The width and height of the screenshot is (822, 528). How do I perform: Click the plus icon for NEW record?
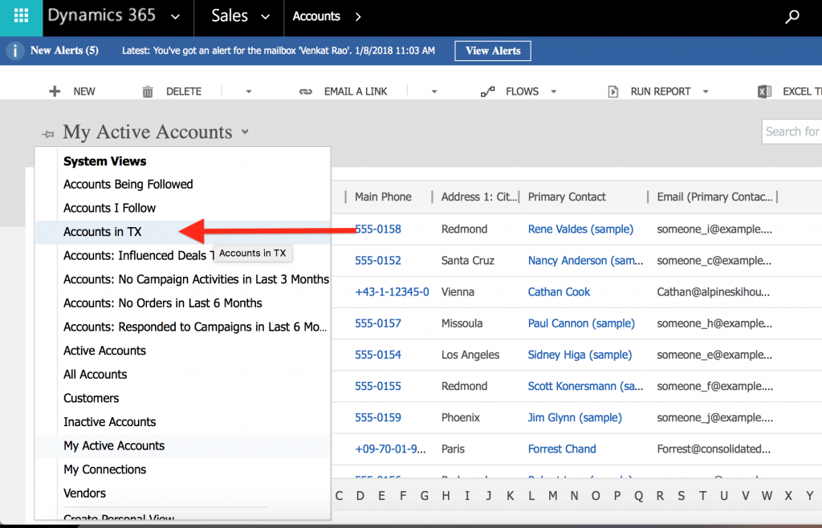pyautogui.click(x=55, y=91)
